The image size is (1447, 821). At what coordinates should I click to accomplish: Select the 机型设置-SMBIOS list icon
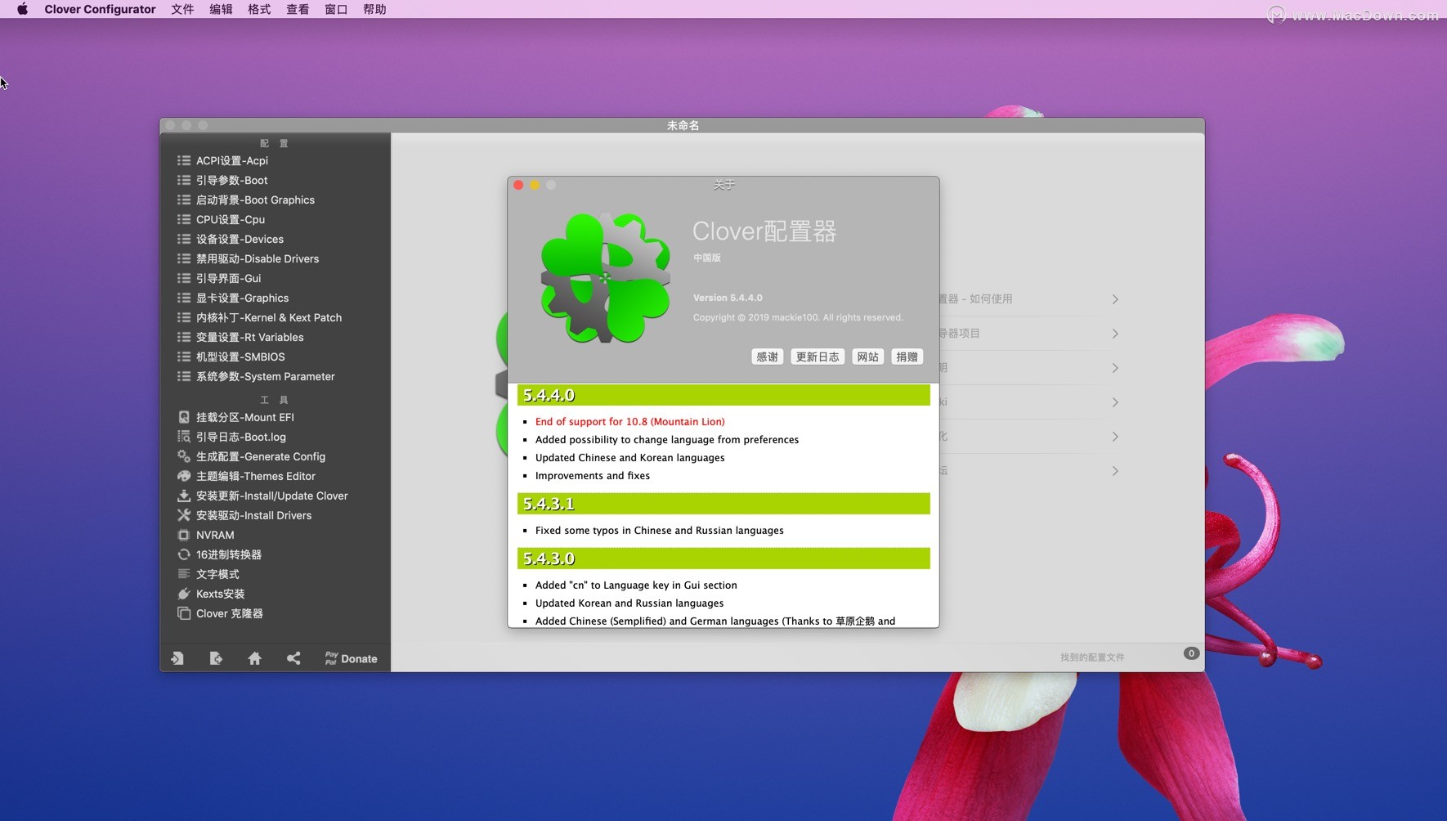[184, 357]
